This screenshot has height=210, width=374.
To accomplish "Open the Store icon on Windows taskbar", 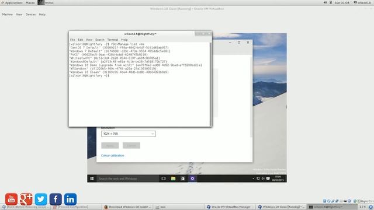I will 183,178.
